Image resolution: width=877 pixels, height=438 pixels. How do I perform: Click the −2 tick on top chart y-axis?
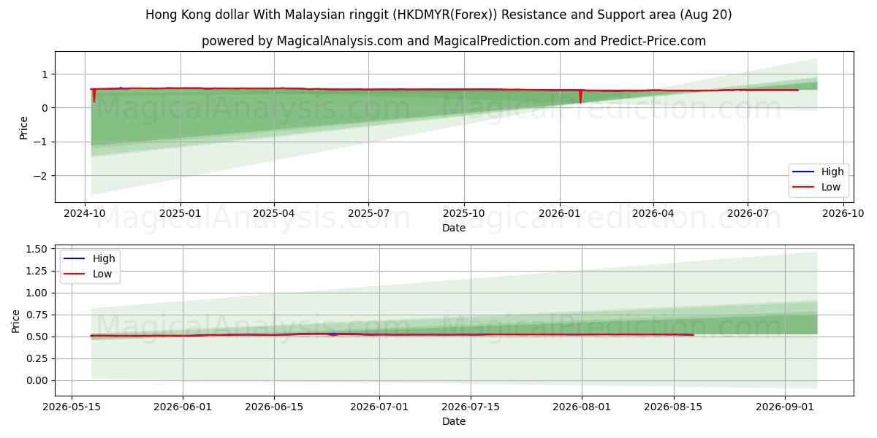pyautogui.click(x=42, y=175)
